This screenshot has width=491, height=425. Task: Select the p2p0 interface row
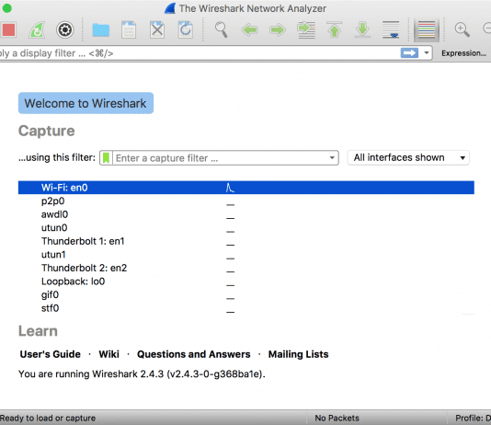(246, 201)
